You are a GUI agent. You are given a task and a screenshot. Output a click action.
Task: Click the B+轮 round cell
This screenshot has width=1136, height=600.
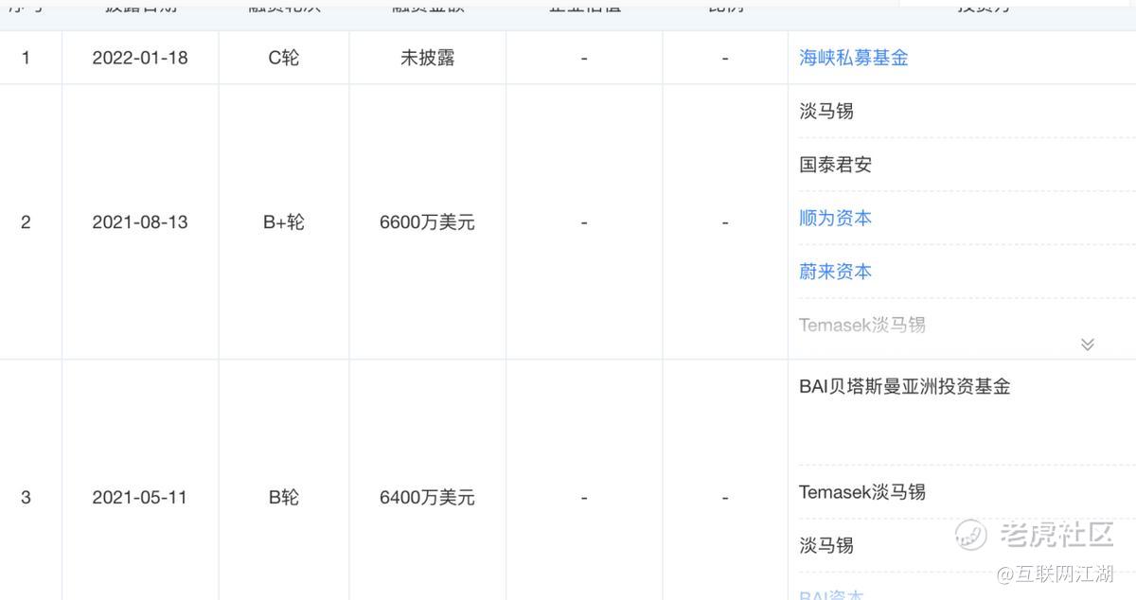coord(284,222)
